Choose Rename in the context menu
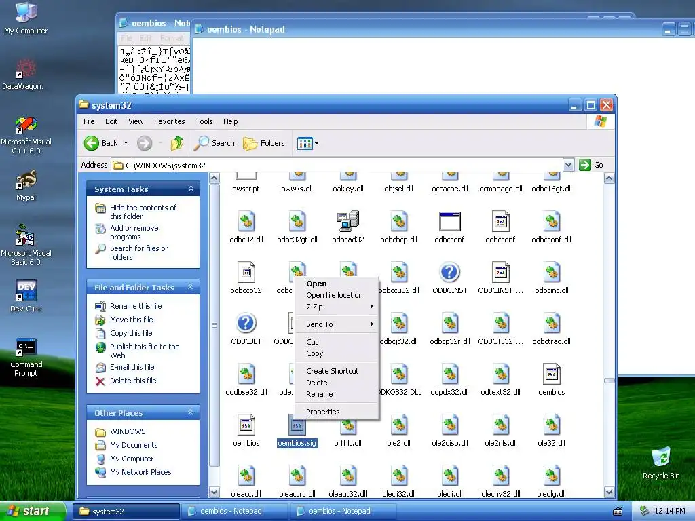 pos(337,394)
